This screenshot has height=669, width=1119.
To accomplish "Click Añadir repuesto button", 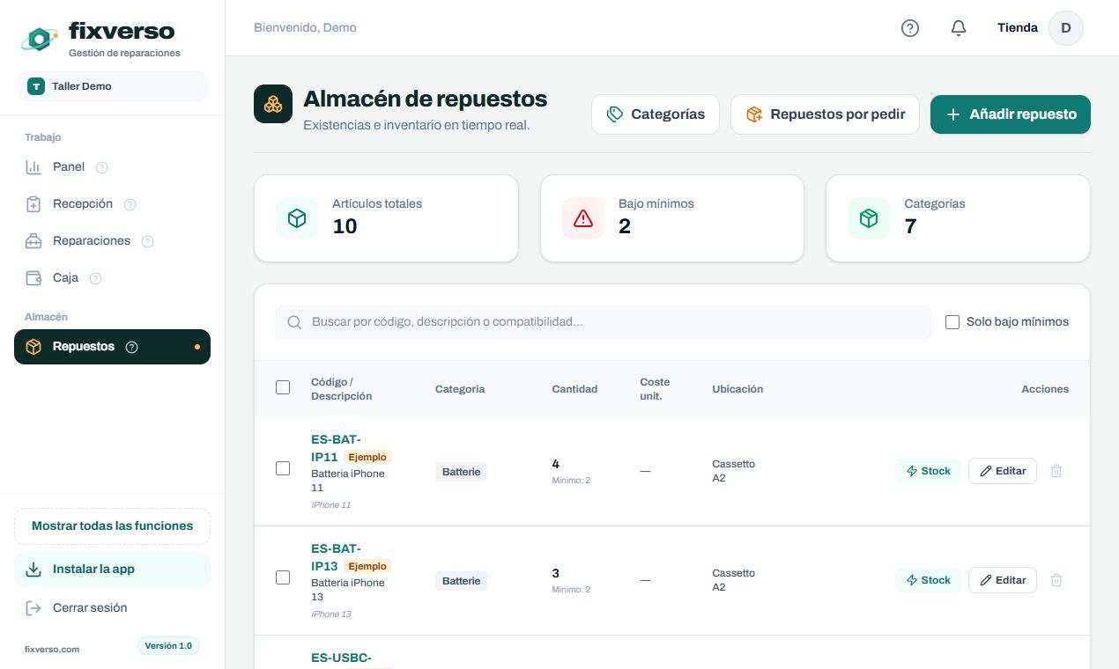I will [1011, 114].
